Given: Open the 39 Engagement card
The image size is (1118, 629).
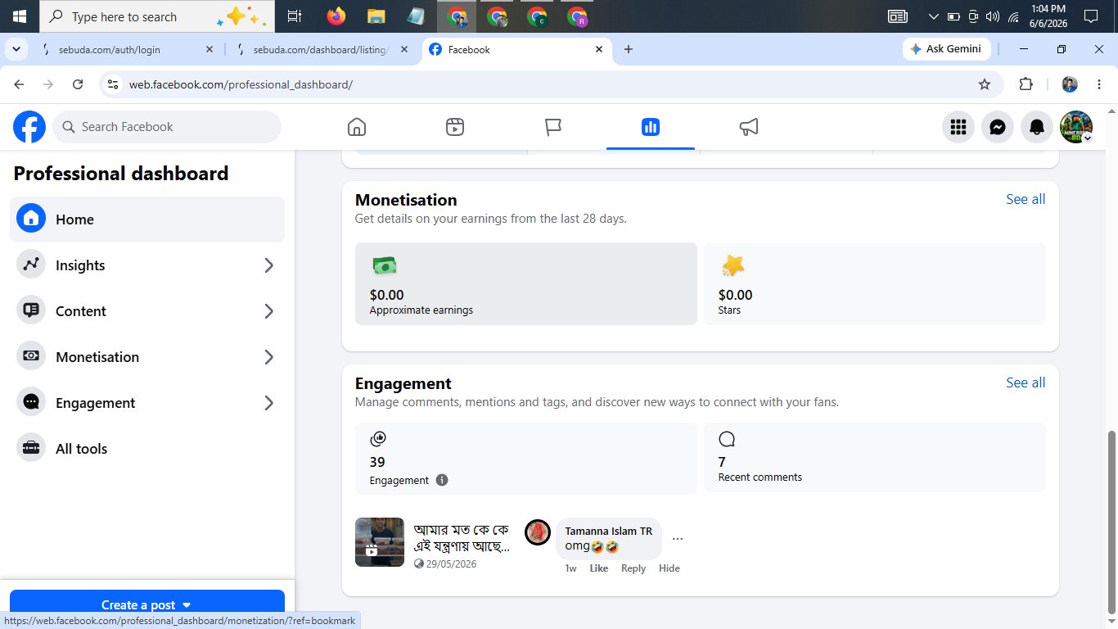Looking at the screenshot, I should click(x=526, y=458).
